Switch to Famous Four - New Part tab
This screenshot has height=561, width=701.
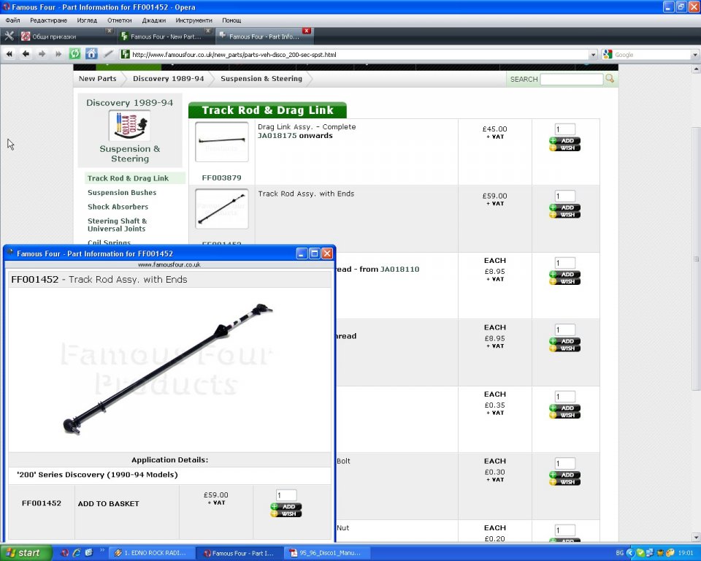[x=166, y=37]
